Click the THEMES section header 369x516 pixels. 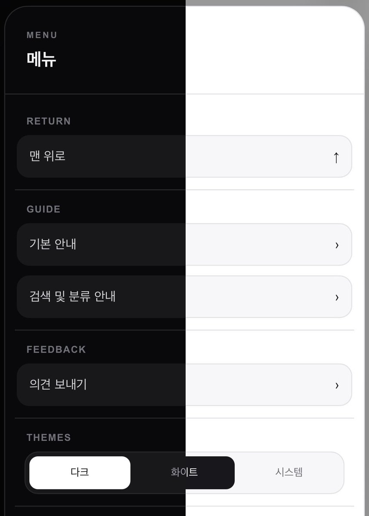click(x=49, y=438)
